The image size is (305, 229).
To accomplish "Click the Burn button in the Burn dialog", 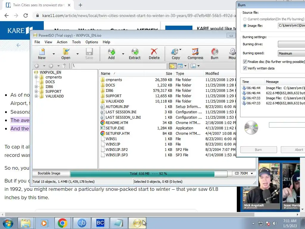I will (259, 150).
